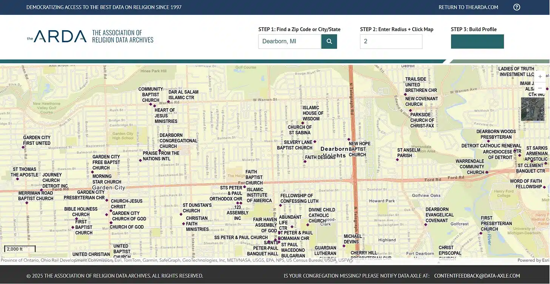
Task: Click into the radius input field
Action: click(x=391, y=41)
